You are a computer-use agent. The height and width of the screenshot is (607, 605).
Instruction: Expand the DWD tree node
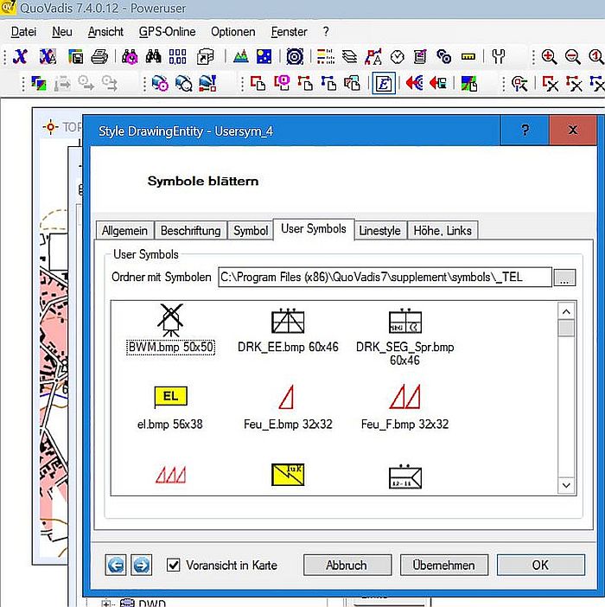pyautogui.click(x=106, y=604)
